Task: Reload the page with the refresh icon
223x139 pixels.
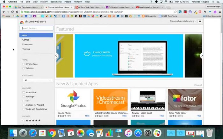Action: pos(17,12)
